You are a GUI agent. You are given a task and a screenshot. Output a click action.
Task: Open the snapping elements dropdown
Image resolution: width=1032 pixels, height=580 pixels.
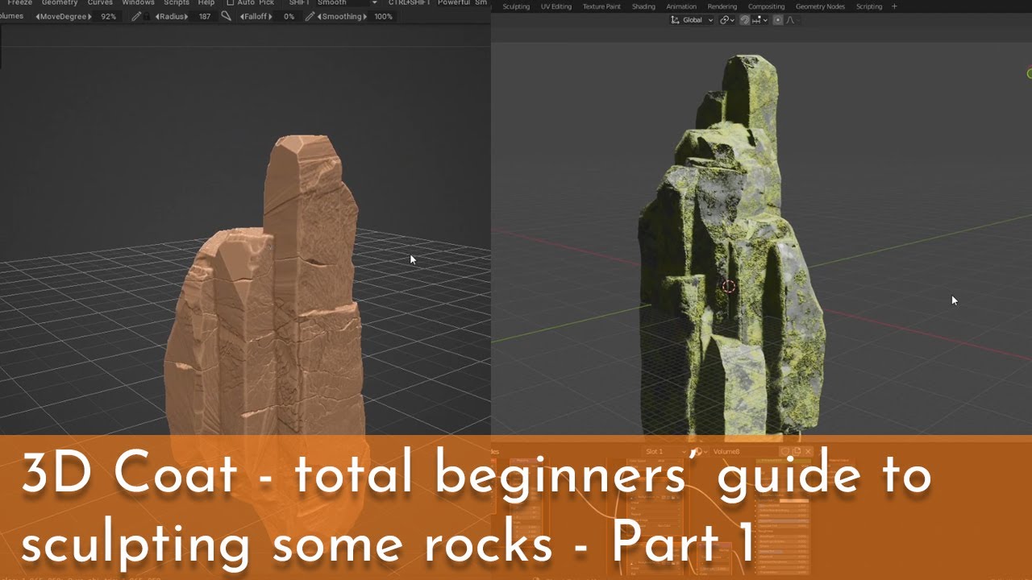(759, 20)
